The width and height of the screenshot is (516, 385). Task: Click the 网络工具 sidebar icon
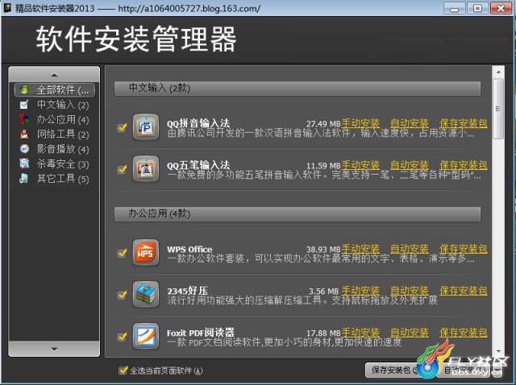[x=24, y=135]
